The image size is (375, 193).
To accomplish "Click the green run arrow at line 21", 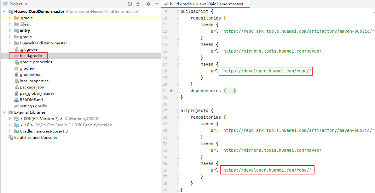I will (x=171, y=91).
